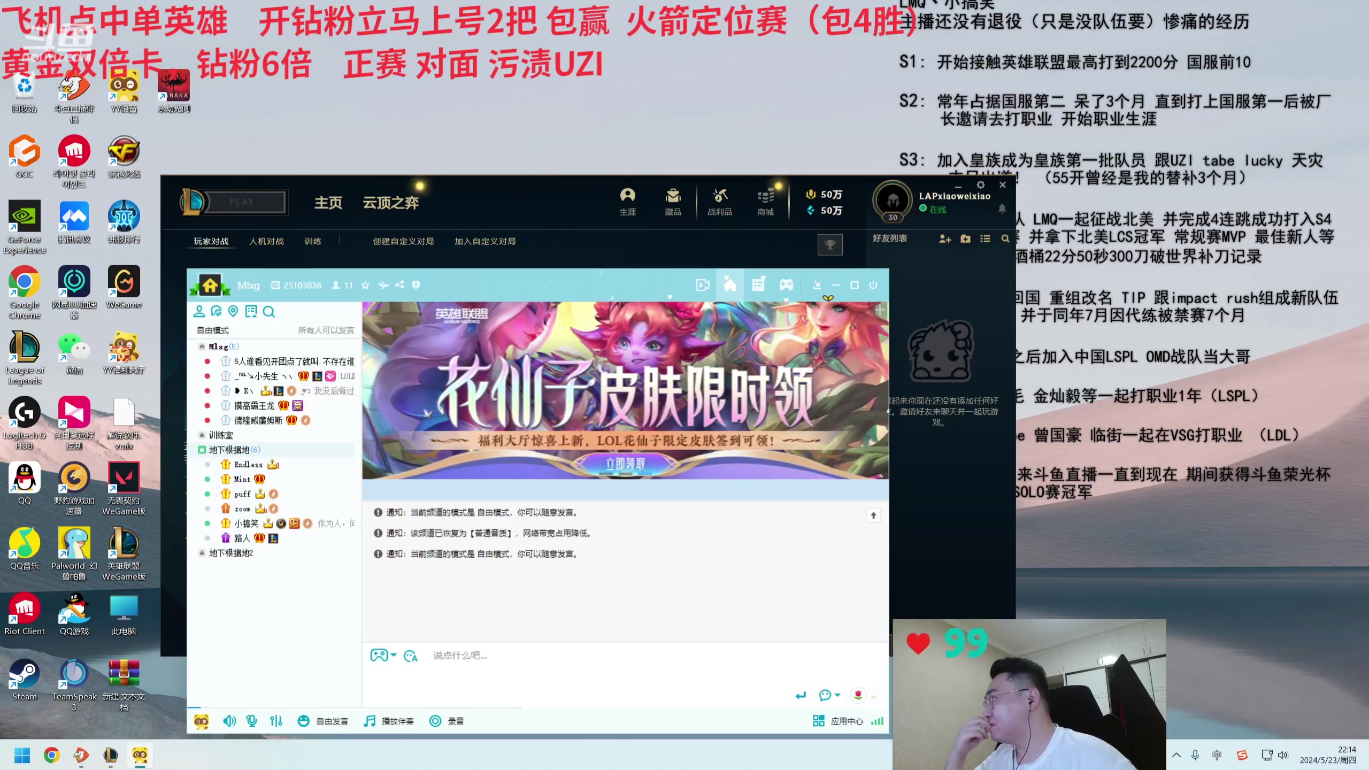Search channel members with the magnifier icon
This screenshot has width=1369, height=770.
269,312
